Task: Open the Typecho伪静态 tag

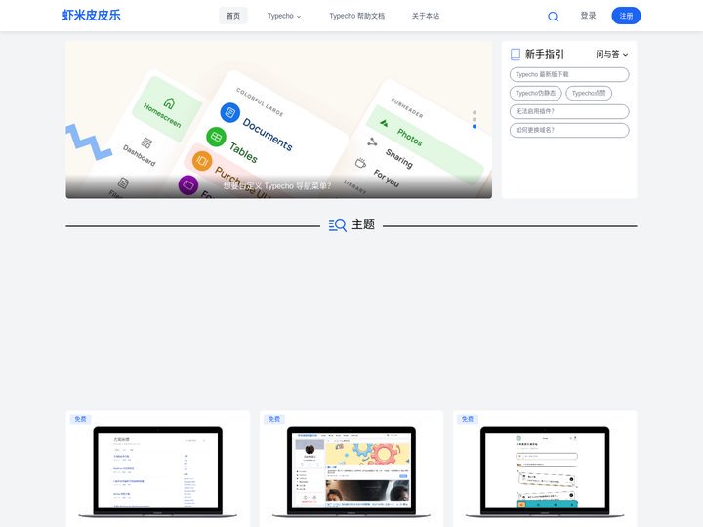Action: pyautogui.click(x=535, y=94)
